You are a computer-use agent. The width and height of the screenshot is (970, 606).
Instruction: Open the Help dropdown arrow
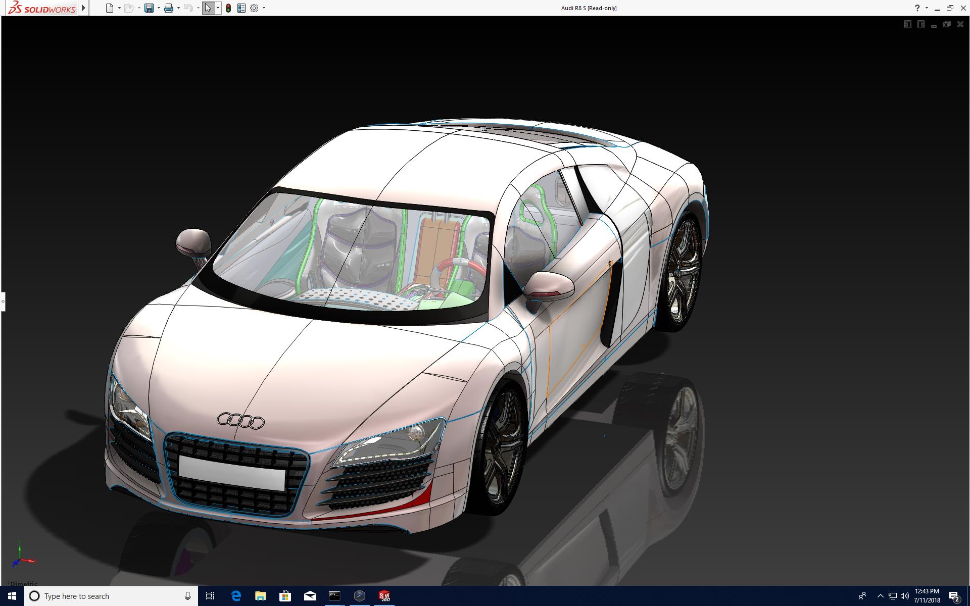point(927,8)
